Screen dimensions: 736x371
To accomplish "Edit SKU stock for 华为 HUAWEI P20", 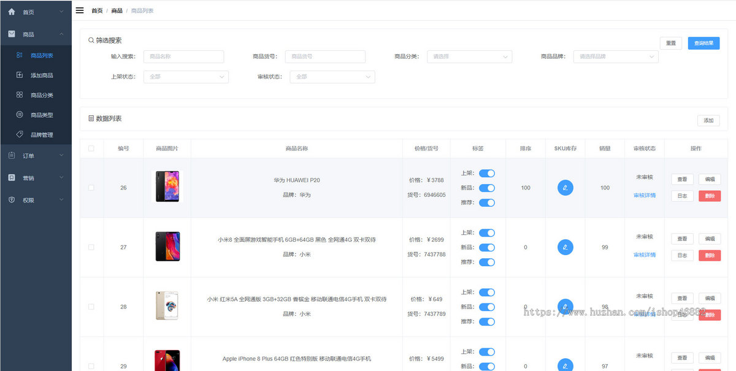I will pos(565,188).
